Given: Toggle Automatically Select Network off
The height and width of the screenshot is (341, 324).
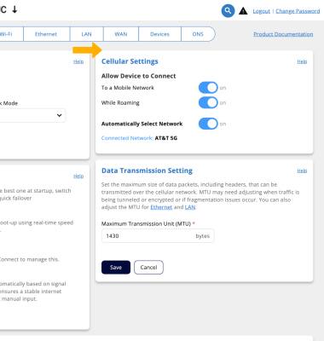Looking at the screenshot, I should 208,124.
